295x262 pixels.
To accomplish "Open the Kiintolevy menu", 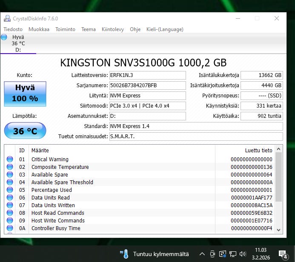I will pos(113,29).
